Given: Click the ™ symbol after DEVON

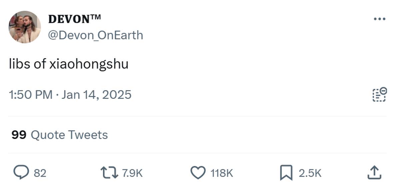Looking at the screenshot, I should (94, 17).
